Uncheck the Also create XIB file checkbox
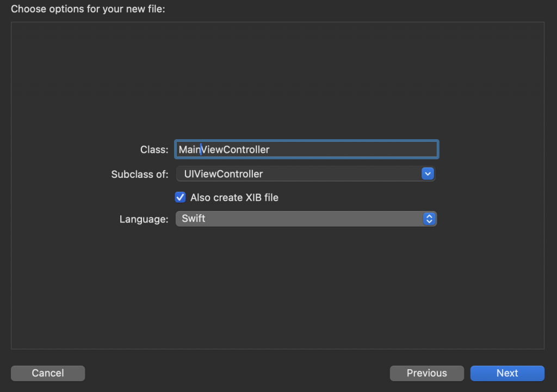Image resolution: width=557 pixels, height=392 pixels. pyautogui.click(x=180, y=197)
